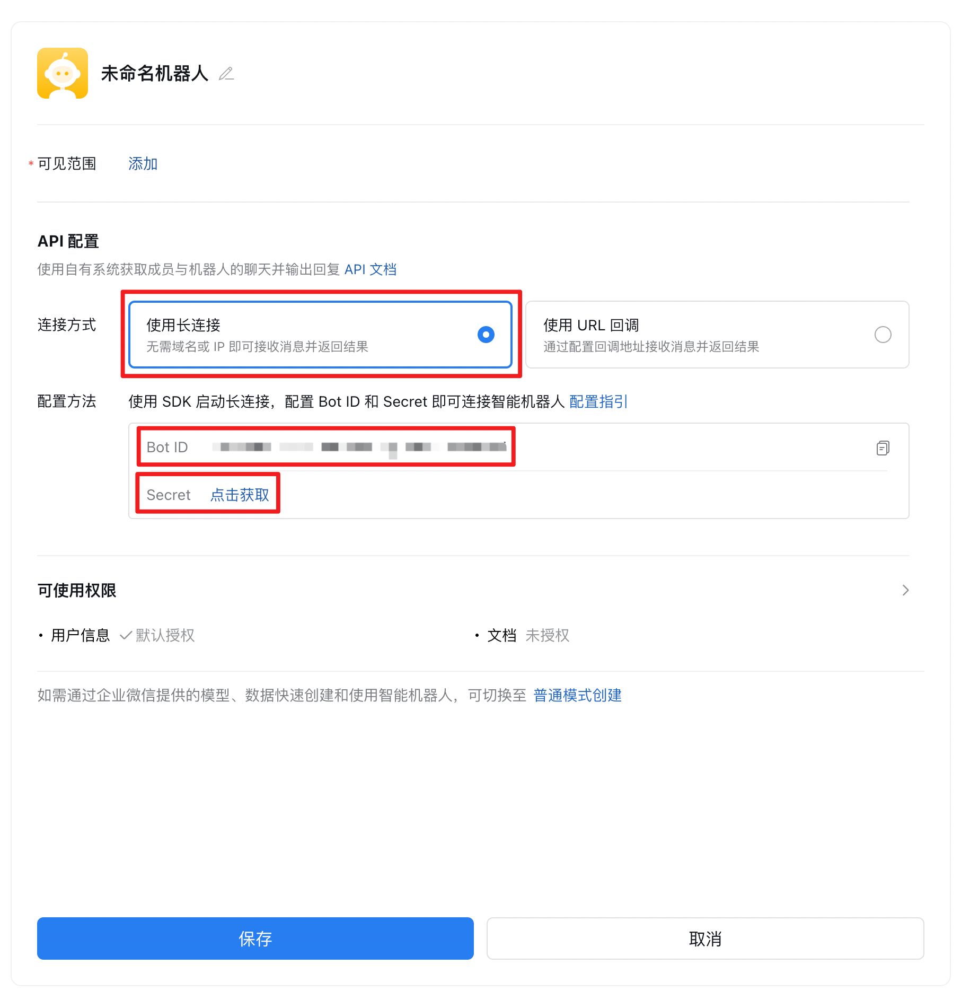970x1000 pixels.
Task: Select the 使用长连接 radio option
Action: [x=486, y=335]
